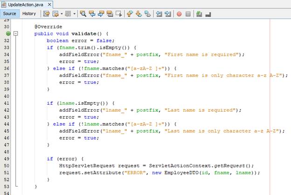291x195 pixels.
Task: Click the Uncomment lines icon
Action: pyautogui.click(x=208, y=14)
